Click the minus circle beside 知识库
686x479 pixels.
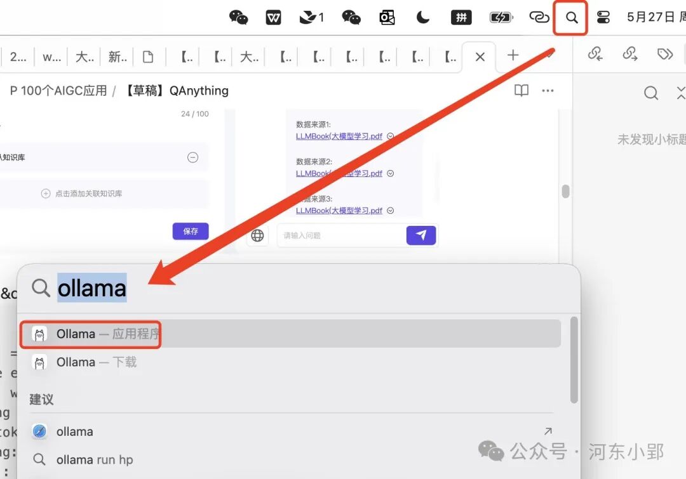(192, 157)
